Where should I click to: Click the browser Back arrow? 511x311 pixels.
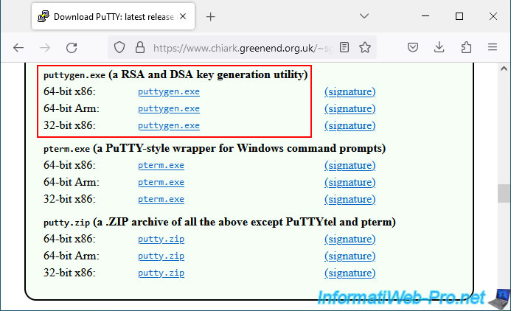pos(18,47)
